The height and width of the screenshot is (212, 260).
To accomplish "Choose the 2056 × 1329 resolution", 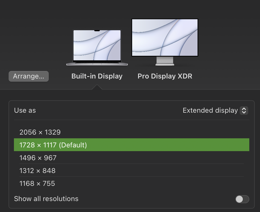I will (132, 132).
